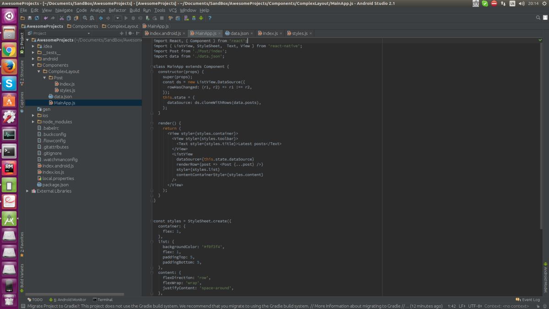The image size is (549, 309).
Task: Click the Find magnifier toolbar icon
Action: coord(85,18)
